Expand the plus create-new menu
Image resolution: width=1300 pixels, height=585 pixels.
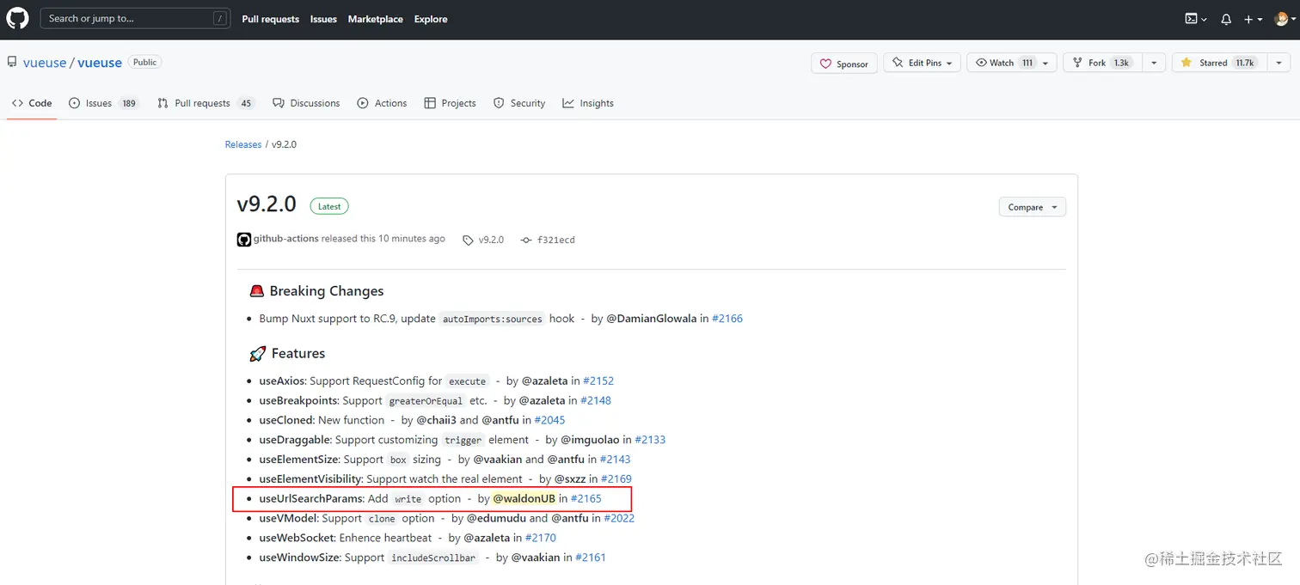point(1254,19)
